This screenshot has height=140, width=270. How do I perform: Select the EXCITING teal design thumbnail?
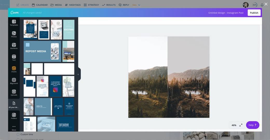(69, 30)
